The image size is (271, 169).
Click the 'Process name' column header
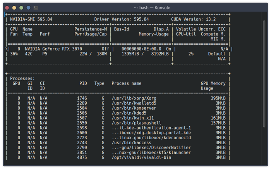(x=127, y=84)
